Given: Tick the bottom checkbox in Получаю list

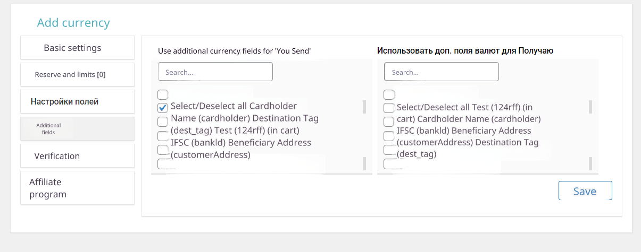Looking at the screenshot, I should coord(389,163).
